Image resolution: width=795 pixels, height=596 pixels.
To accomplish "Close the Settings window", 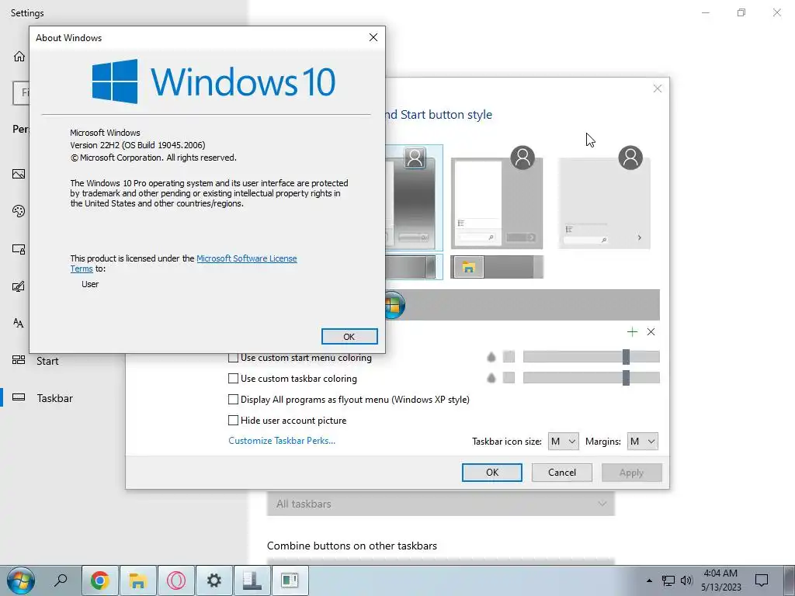I will [776, 12].
